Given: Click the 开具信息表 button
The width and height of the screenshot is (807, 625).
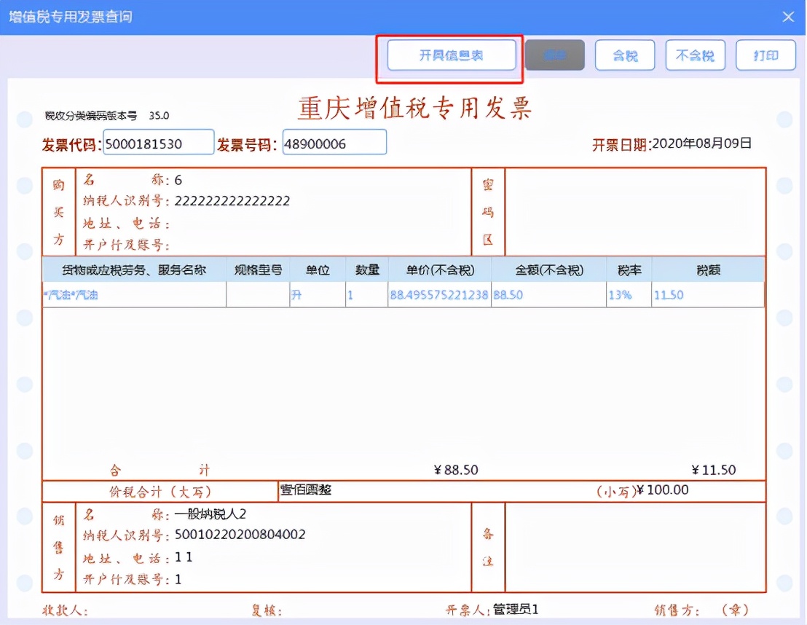Looking at the screenshot, I should click(450, 55).
